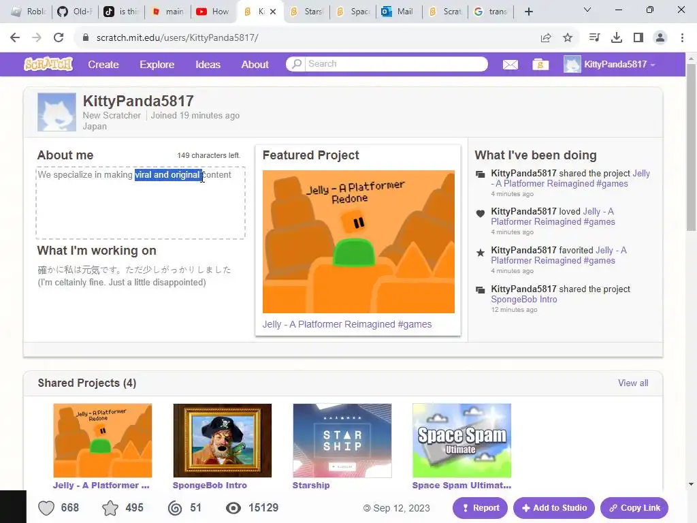697x523 pixels.
Task: Open the My Stuff folder icon
Action: [x=540, y=65]
